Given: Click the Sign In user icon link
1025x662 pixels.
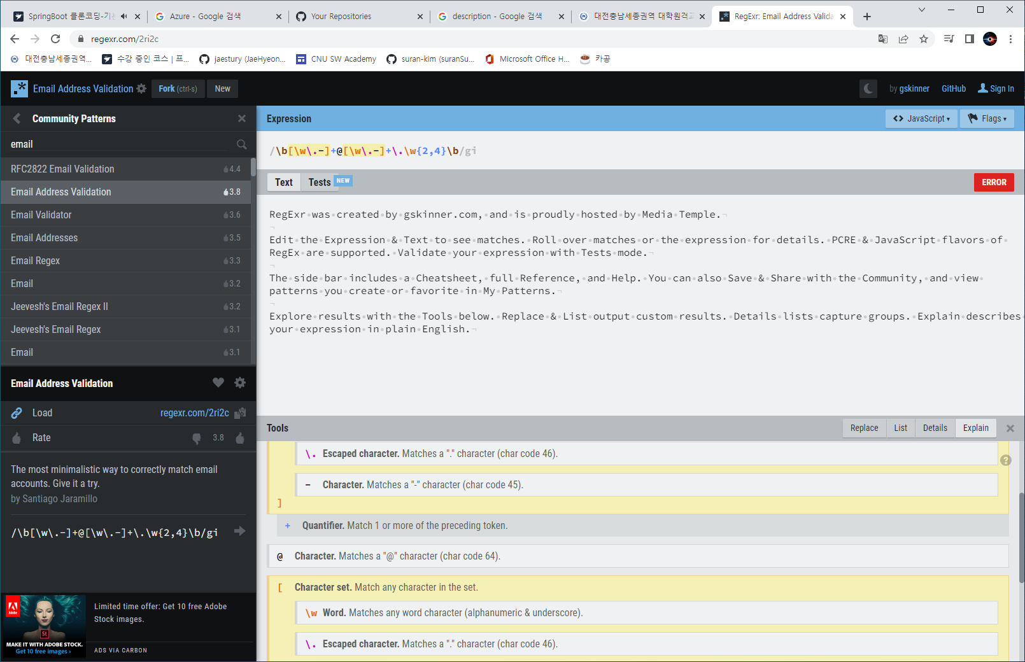Looking at the screenshot, I should 996,88.
